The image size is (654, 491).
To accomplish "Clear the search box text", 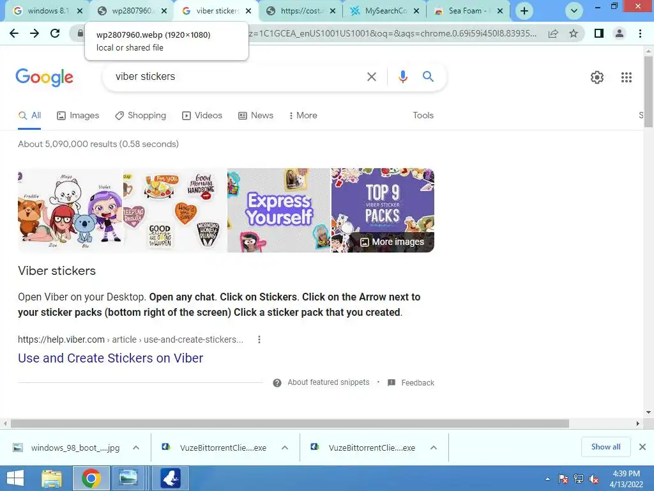I will (371, 77).
